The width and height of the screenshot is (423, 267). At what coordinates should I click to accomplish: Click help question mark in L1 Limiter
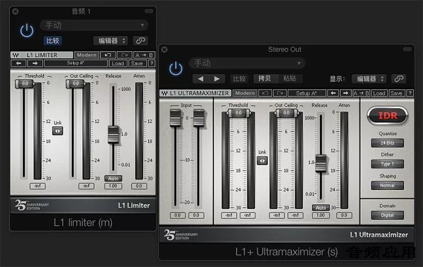click(x=152, y=63)
